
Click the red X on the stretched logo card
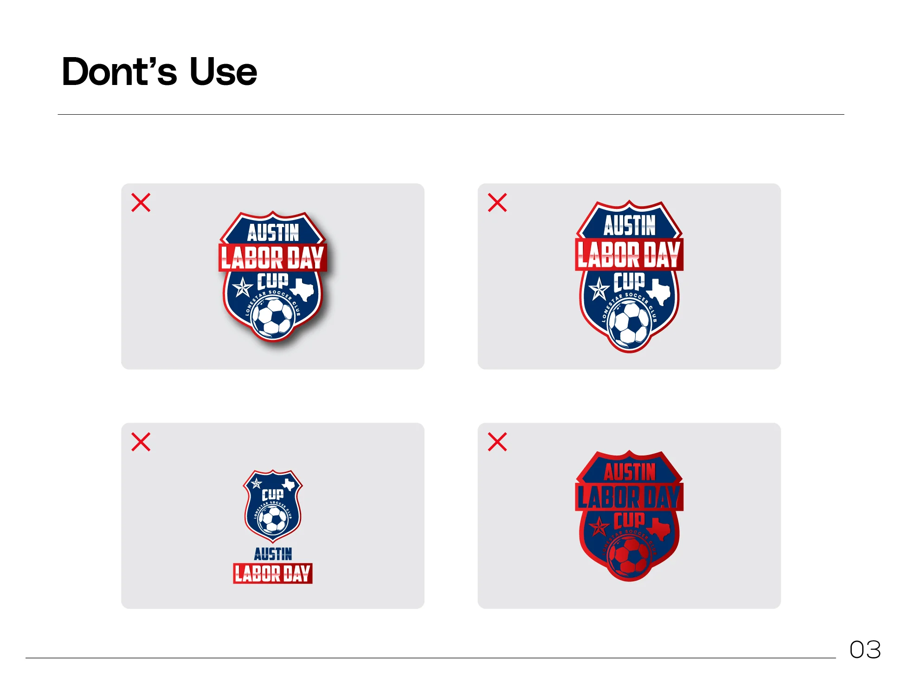[x=497, y=202]
